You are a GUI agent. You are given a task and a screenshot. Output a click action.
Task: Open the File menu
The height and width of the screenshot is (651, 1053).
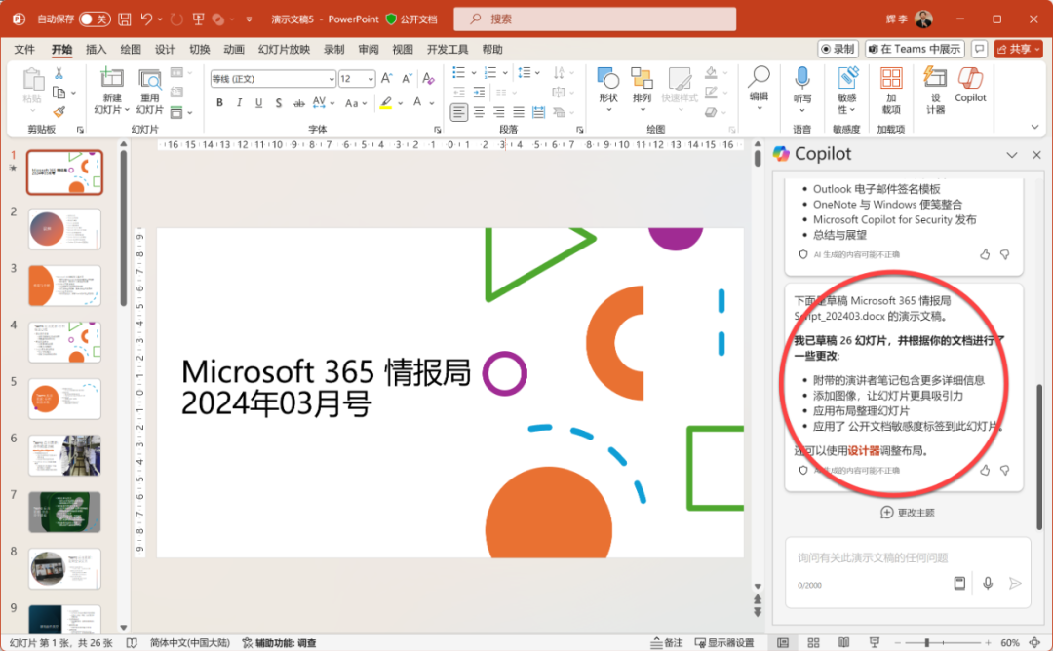tap(24, 49)
